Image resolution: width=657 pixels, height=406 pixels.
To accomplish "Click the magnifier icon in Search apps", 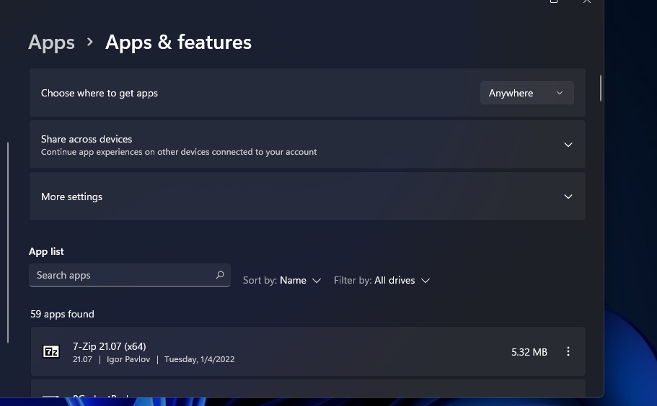I will (x=220, y=275).
